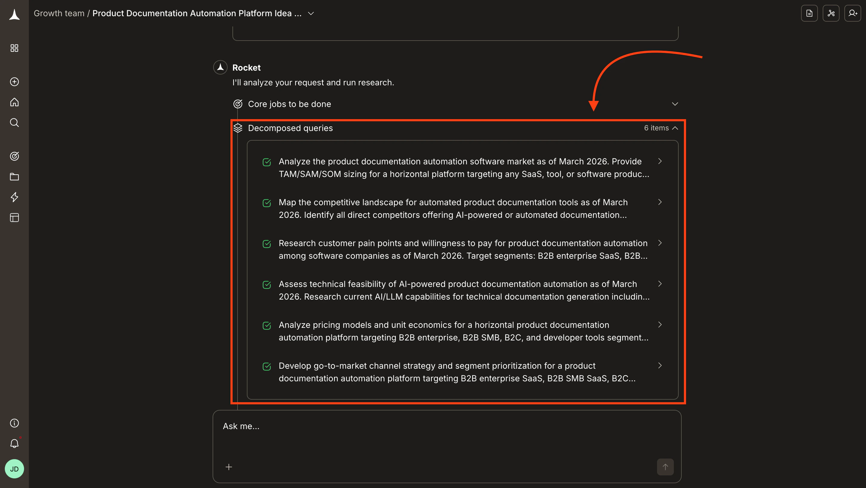Open the dashboard grid icon in sidebar
866x488 pixels.
(14, 48)
